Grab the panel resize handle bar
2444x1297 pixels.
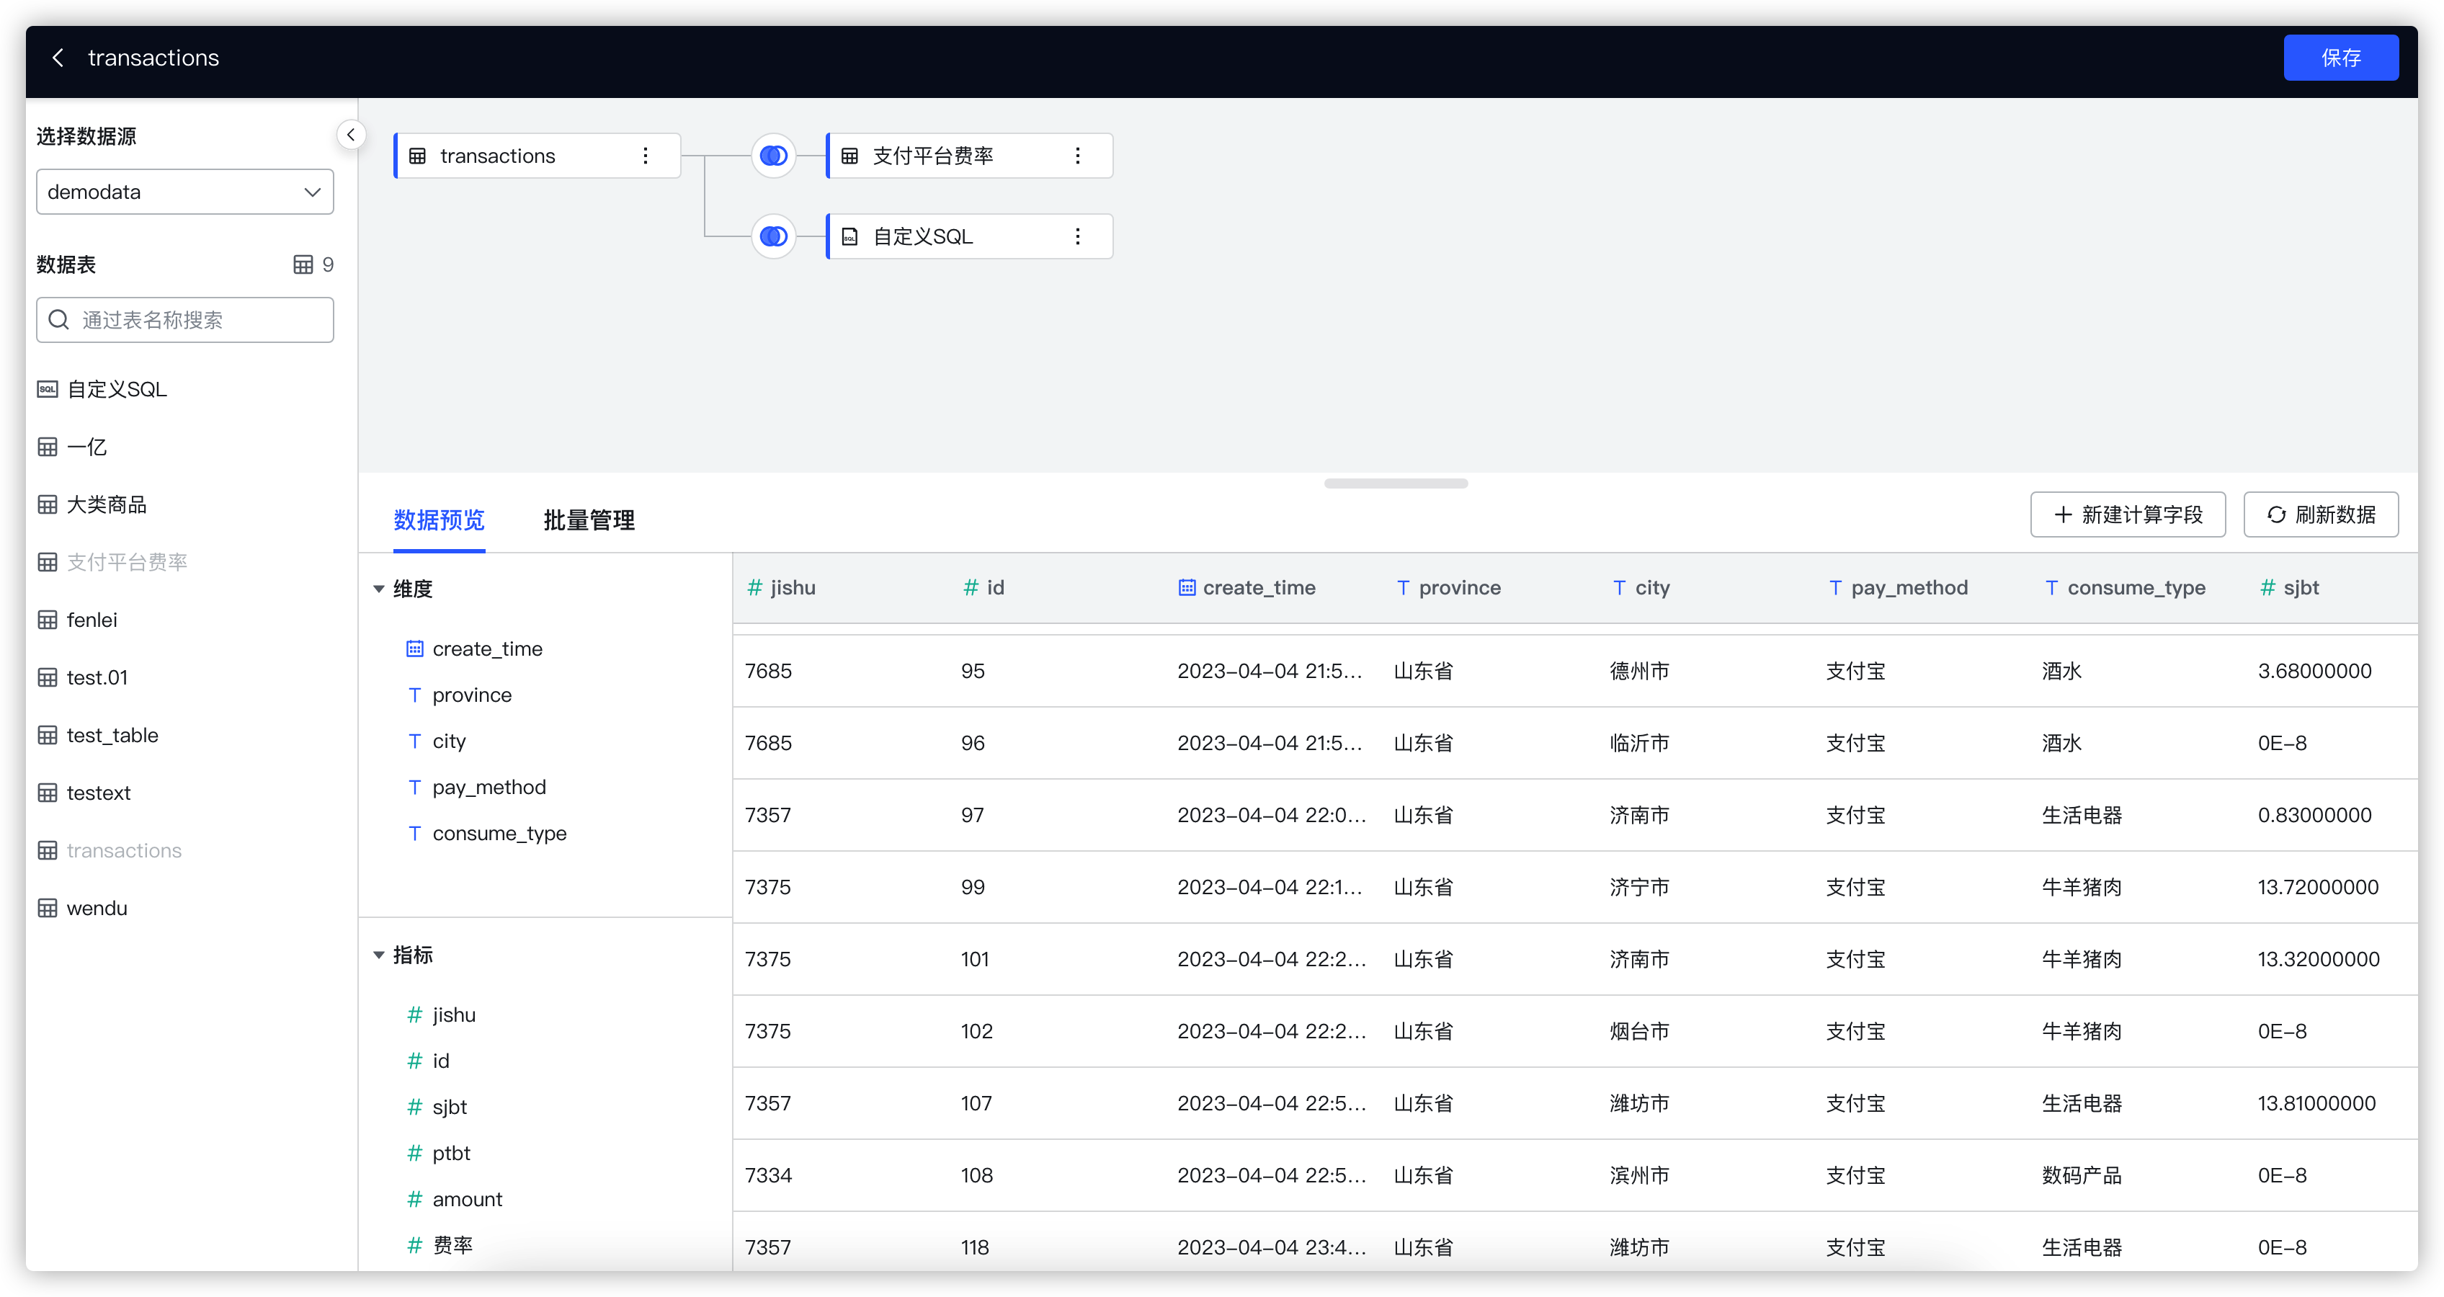pyautogui.click(x=1396, y=483)
